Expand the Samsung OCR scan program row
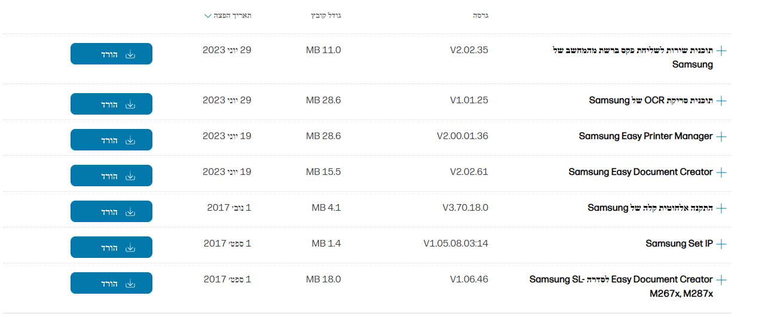 pos(721,101)
